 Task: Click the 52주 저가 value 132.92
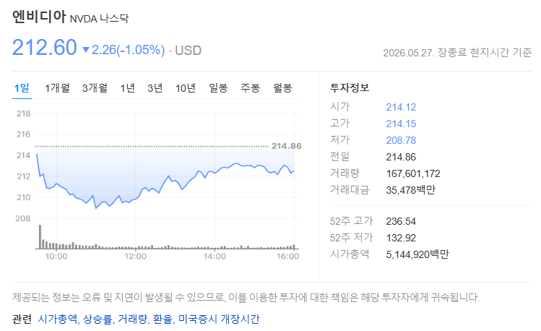click(401, 238)
